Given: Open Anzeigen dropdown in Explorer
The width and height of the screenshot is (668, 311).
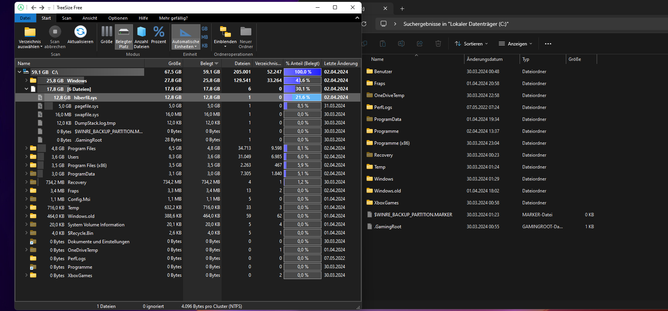Looking at the screenshot, I should [515, 44].
